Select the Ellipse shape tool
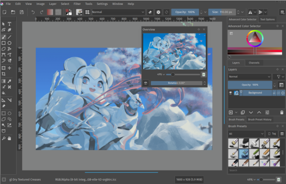This screenshot has height=184, width=286. pyautogui.click(x=9, y=43)
